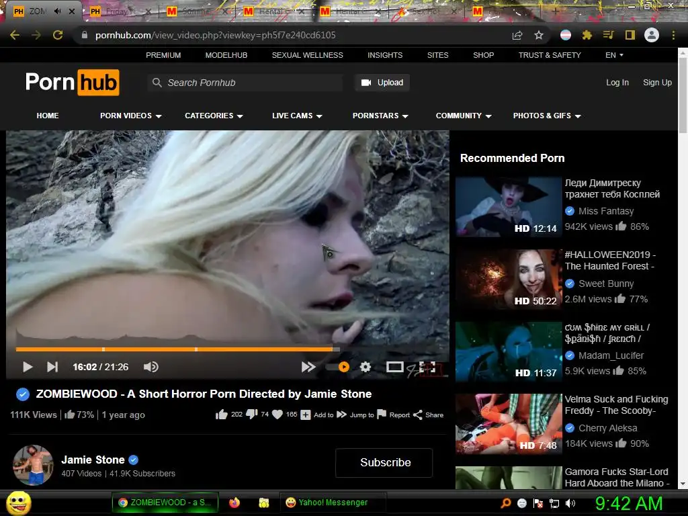The image size is (688, 516).
Task: Dislike the video with thumbs-down 74
Action: tap(252, 415)
